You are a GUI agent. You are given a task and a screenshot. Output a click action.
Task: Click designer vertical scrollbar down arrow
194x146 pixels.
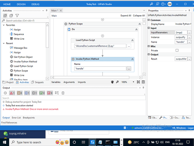(x=144, y=74)
